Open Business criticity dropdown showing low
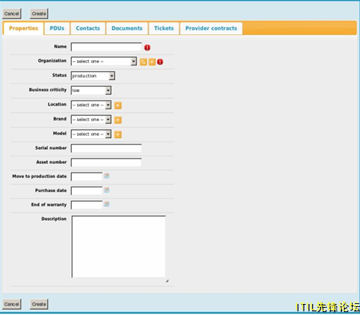 click(91, 90)
